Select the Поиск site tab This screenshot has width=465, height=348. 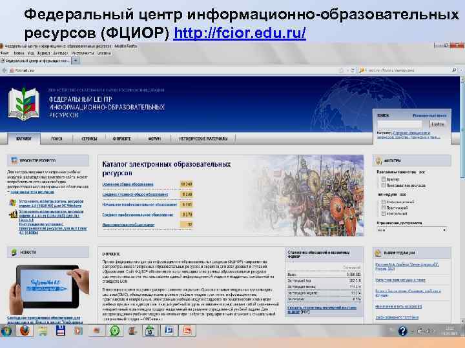coord(57,139)
